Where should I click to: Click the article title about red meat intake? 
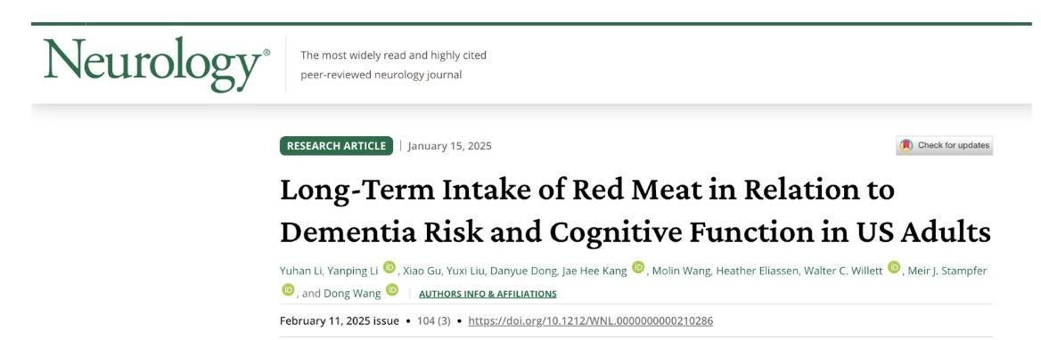[635, 212]
